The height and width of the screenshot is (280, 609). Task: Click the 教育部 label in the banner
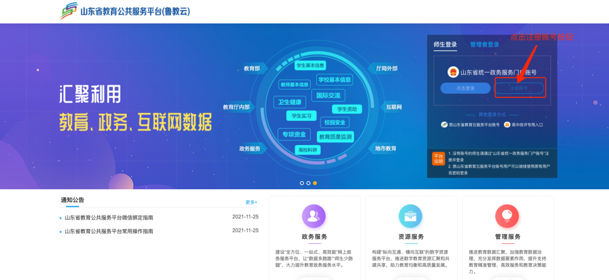(x=252, y=69)
